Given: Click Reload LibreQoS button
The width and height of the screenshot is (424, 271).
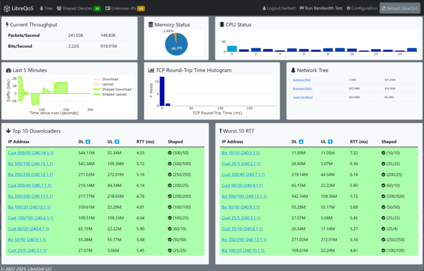Looking at the screenshot, I should [400, 8].
